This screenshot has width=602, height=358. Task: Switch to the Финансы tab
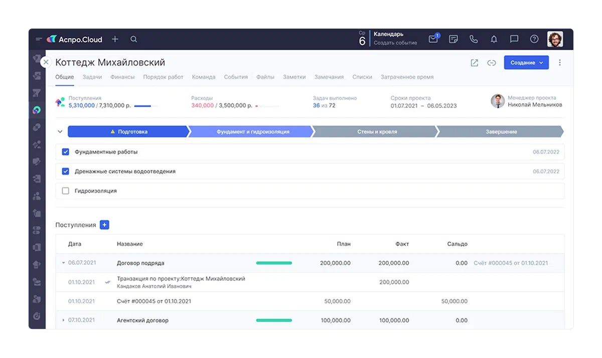[122, 77]
